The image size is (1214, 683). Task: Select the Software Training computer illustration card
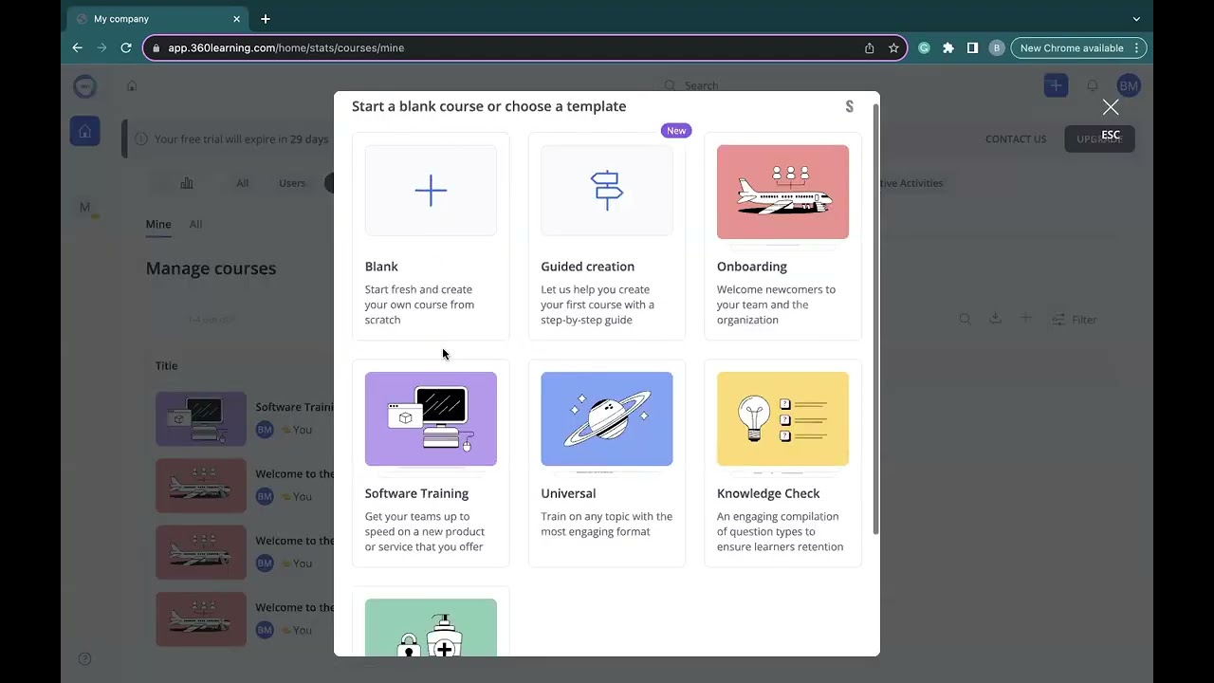[431, 418]
